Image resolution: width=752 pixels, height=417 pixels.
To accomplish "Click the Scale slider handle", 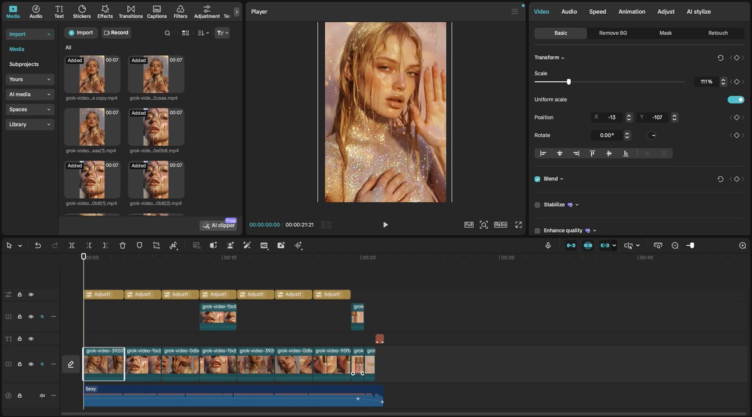I will (x=568, y=82).
